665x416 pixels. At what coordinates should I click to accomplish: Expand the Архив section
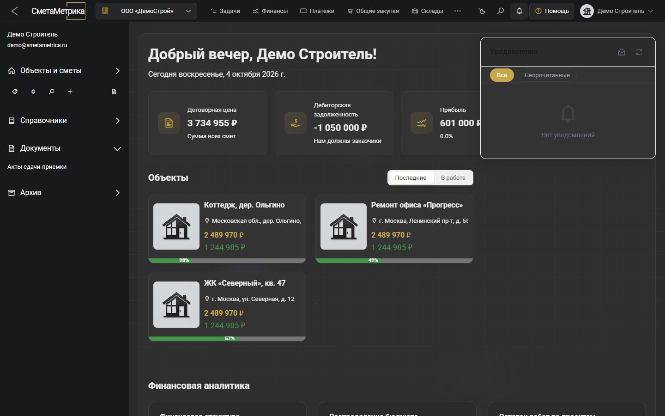click(x=65, y=193)
